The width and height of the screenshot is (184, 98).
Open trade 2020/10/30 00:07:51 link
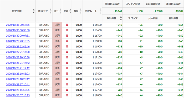[x=18, y=36]
